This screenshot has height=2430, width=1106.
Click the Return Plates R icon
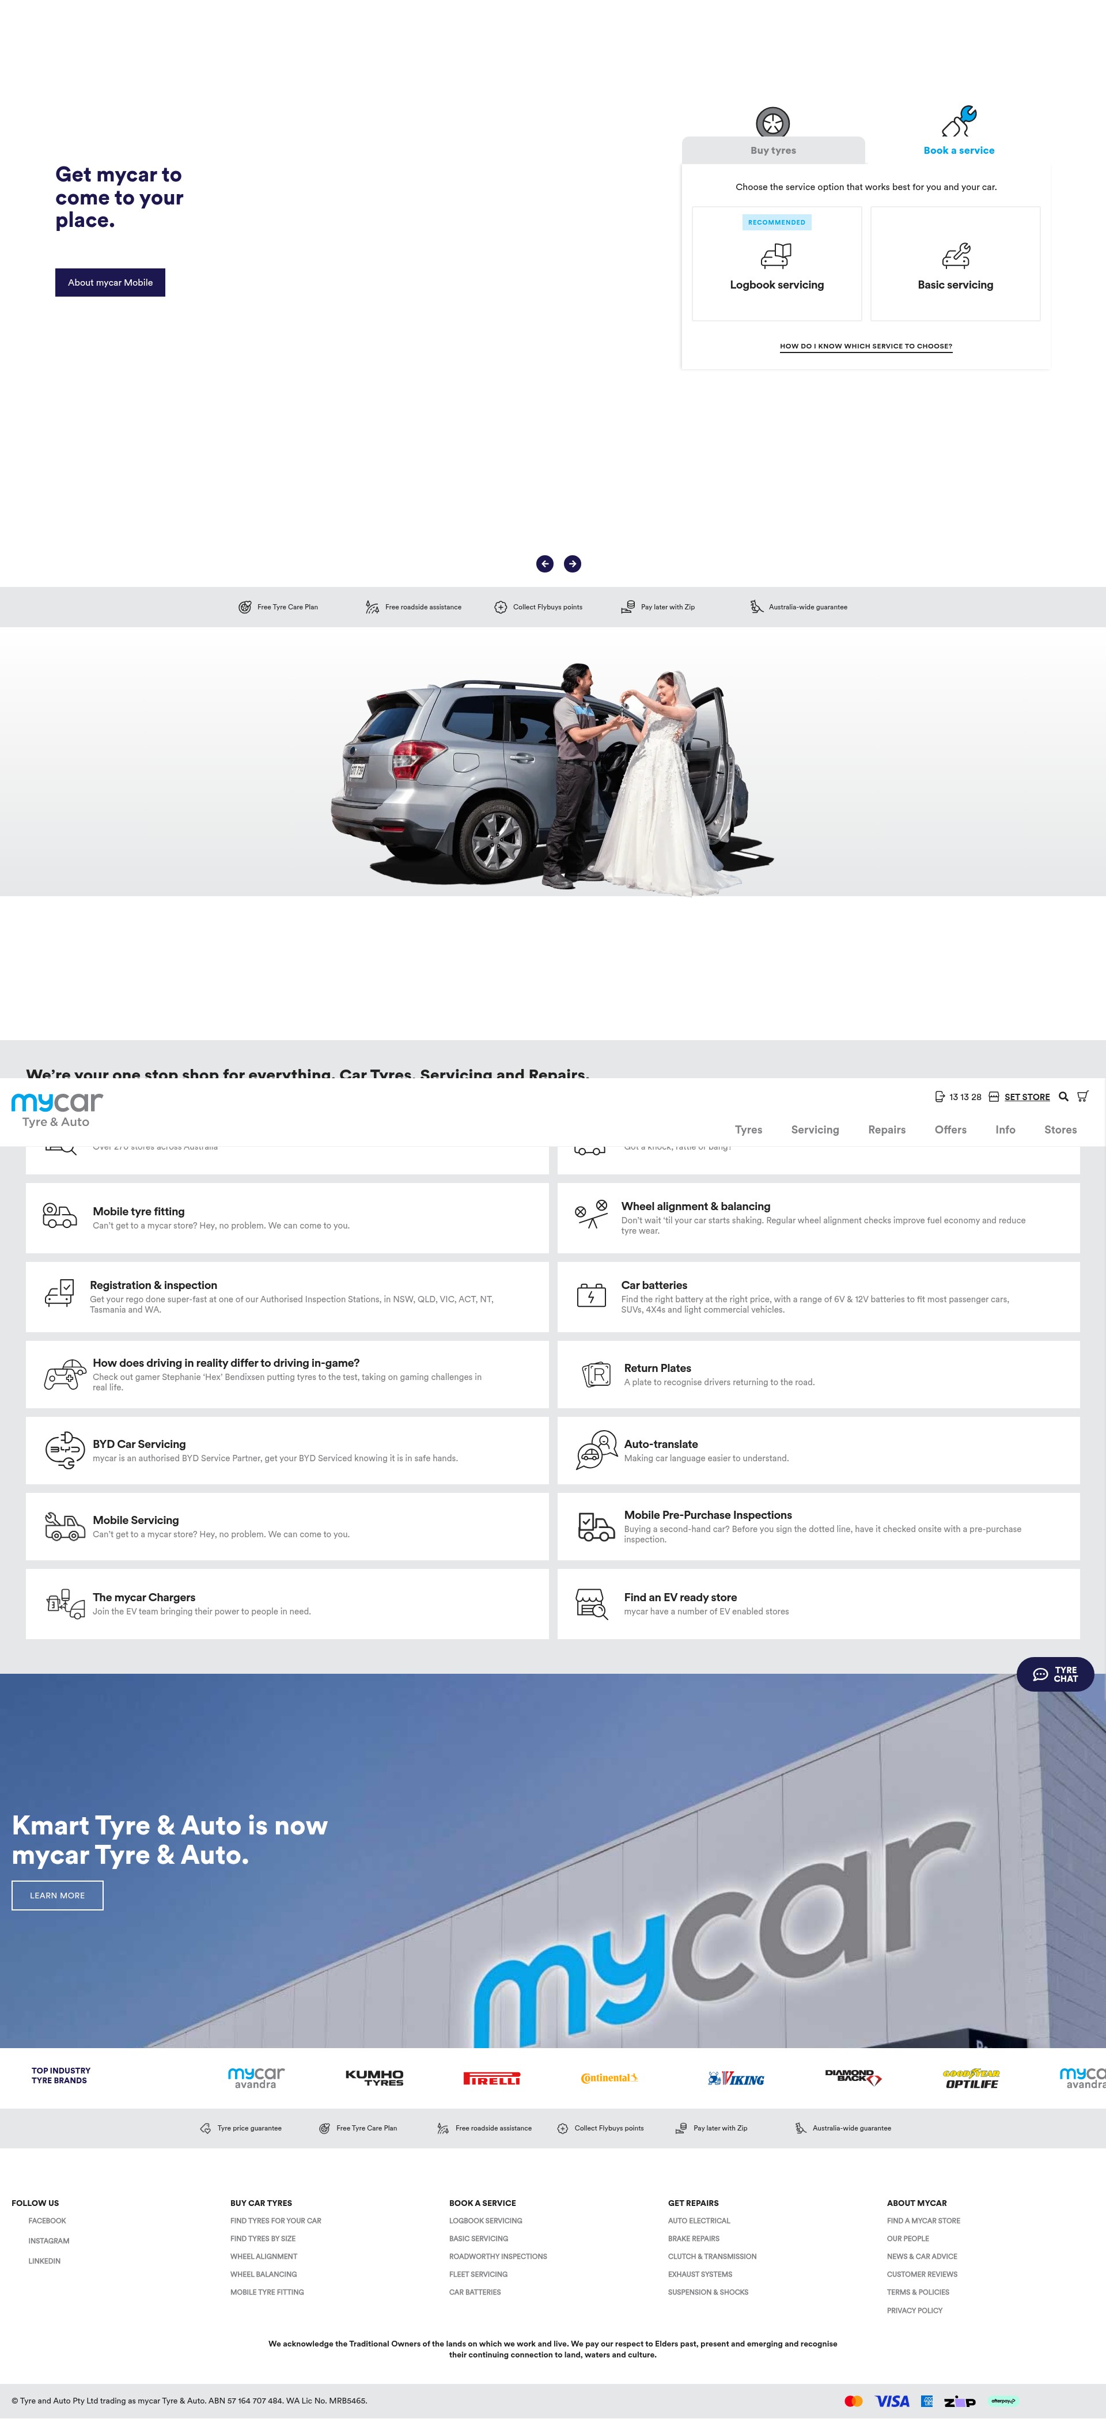pos(596,1375)
